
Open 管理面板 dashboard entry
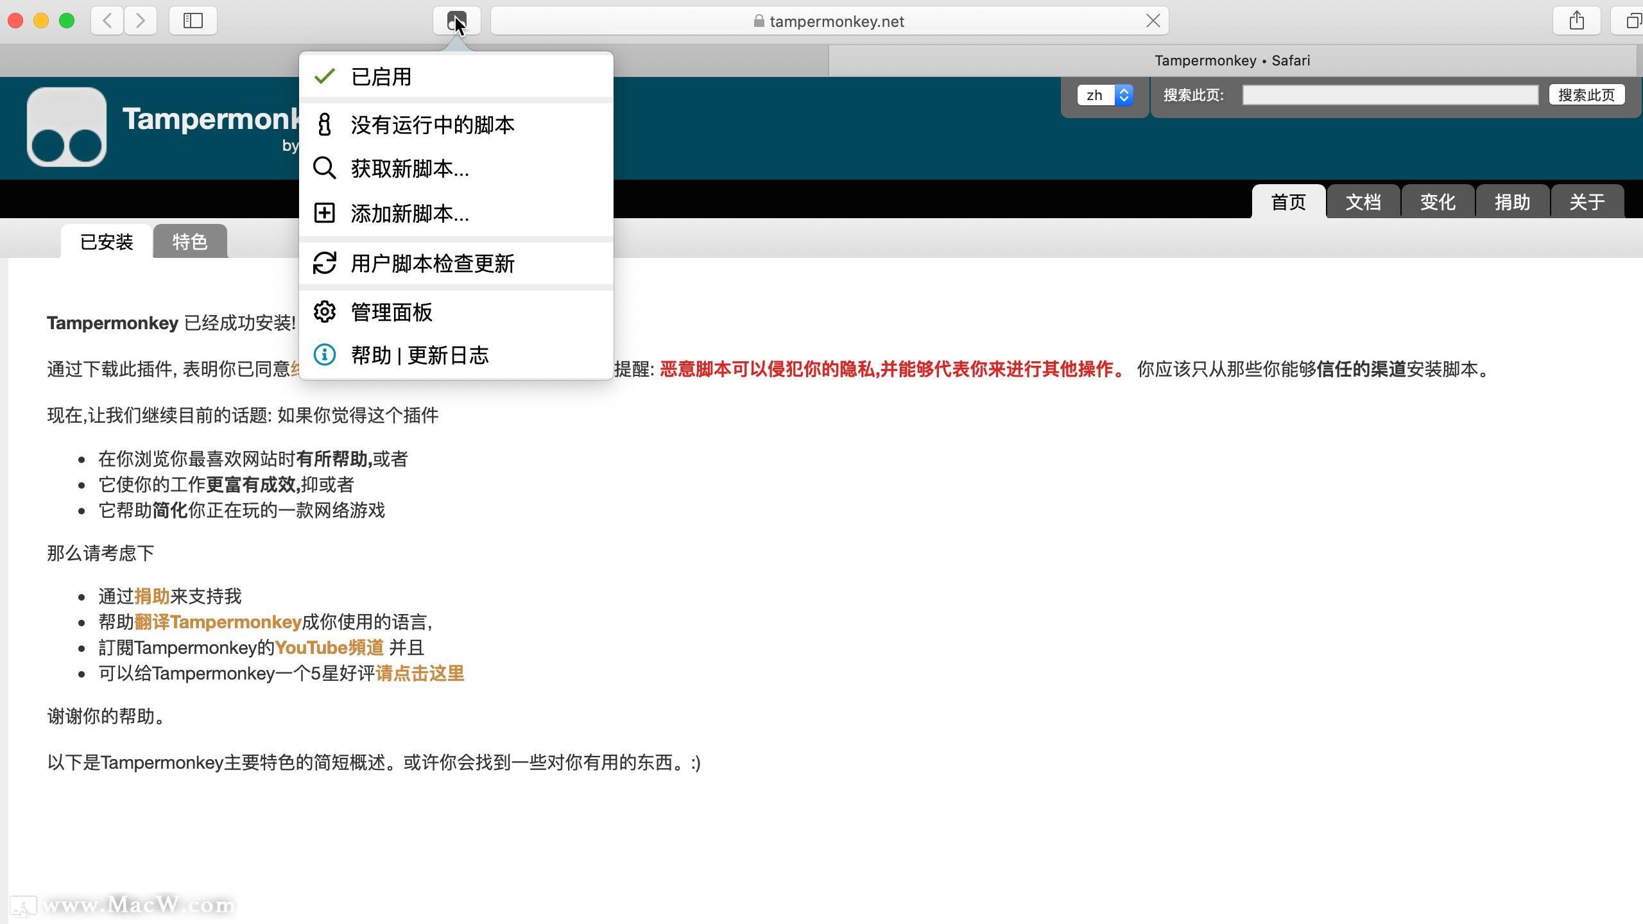(x=456, y=312)
